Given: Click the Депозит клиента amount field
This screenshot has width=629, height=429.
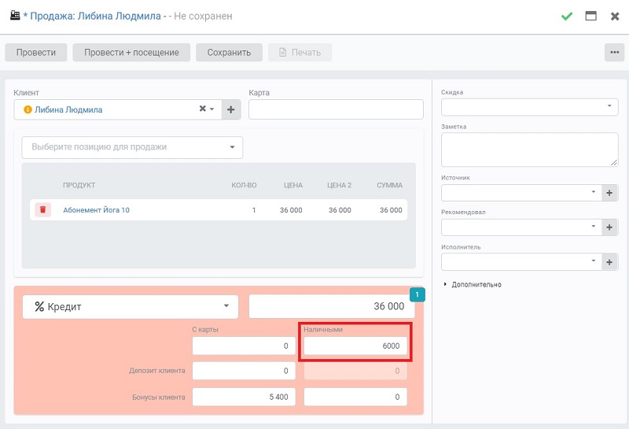Looking at the screenshot, I should pyautogui.click(x=244, y=371).
